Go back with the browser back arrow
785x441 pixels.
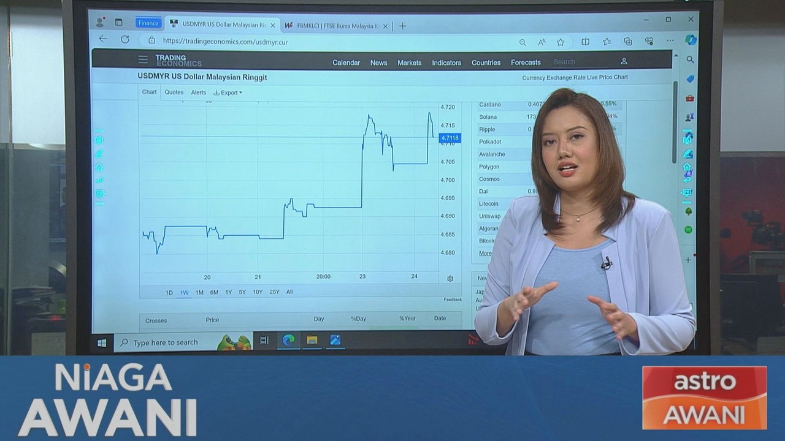coord(103,39)
